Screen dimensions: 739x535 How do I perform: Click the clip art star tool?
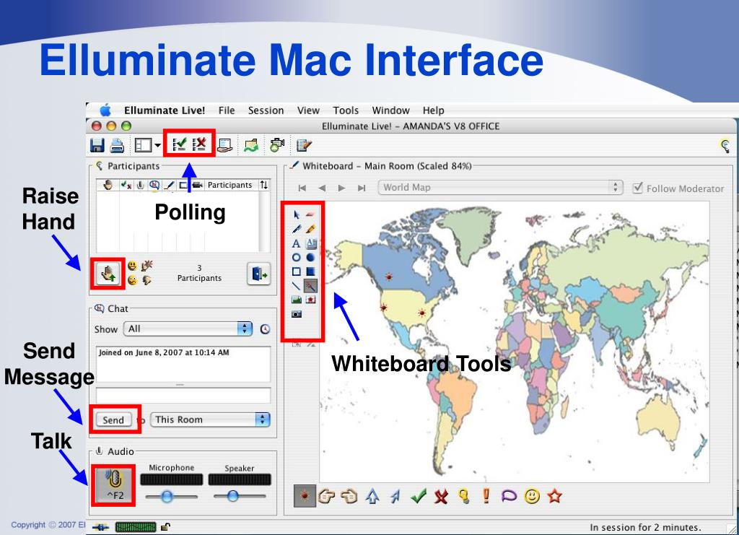coord(310,300)
